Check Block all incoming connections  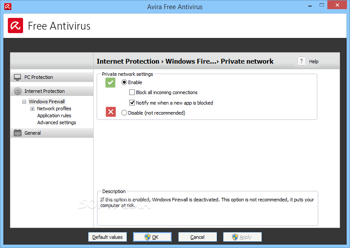[132, 92]
